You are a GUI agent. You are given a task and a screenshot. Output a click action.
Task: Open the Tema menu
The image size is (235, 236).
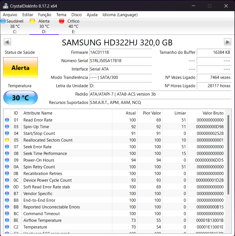61,15
